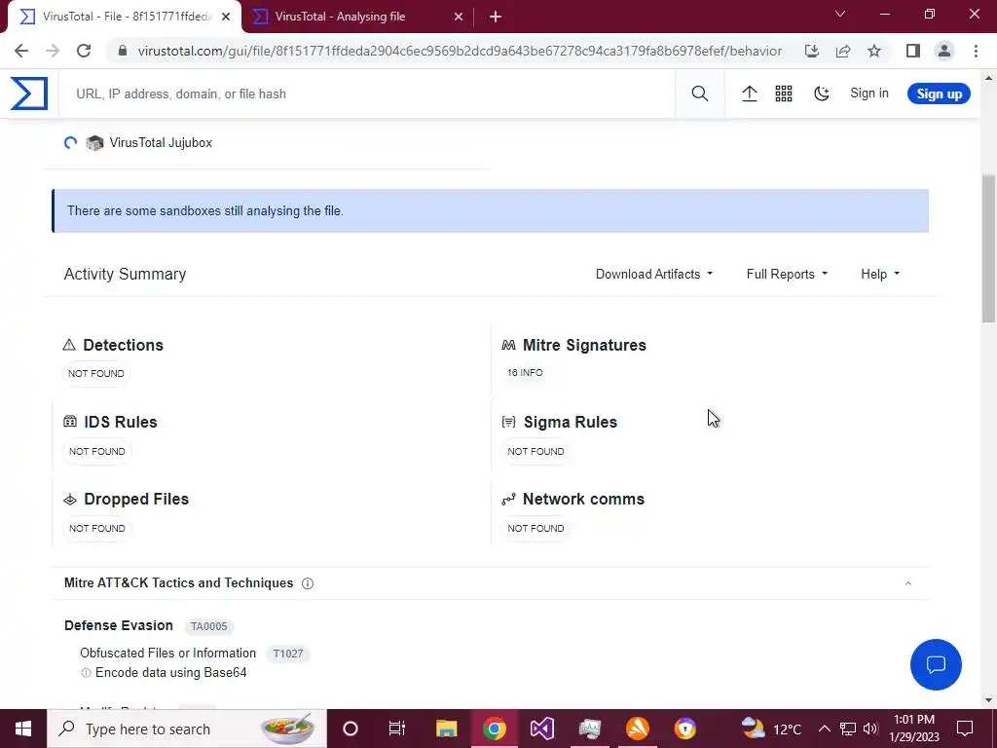Open the Help dropdown

coord(880,274)
